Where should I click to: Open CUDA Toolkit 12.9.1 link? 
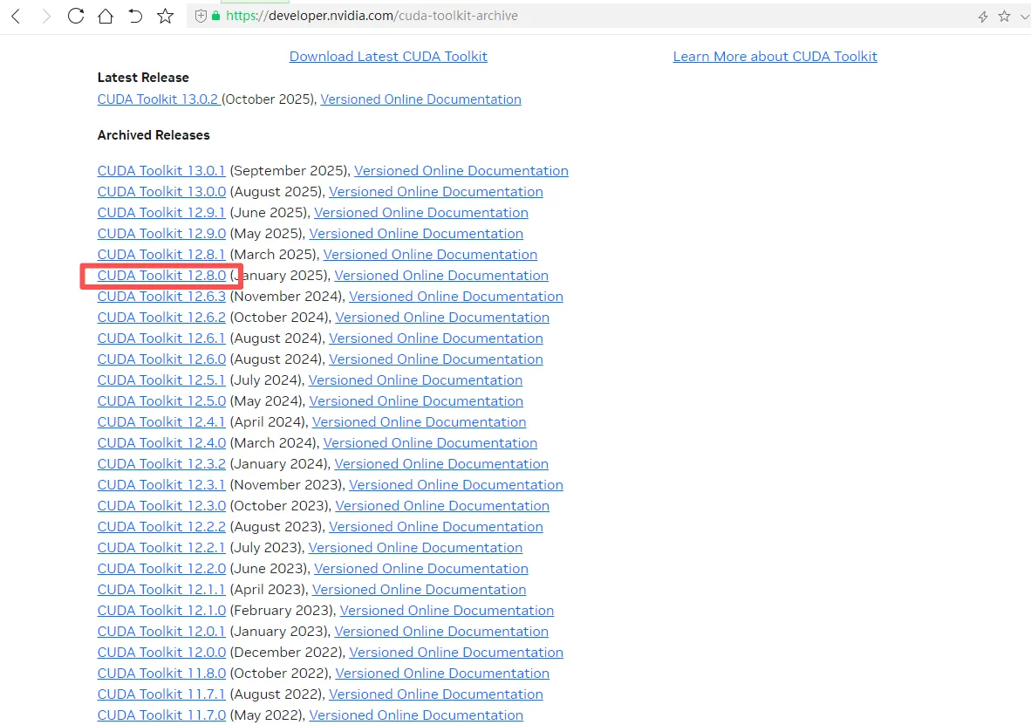click(x=161, y=213)
